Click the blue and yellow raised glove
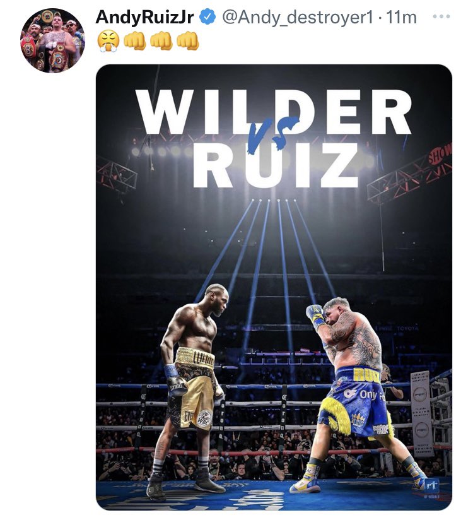 click(x=315, y=316)
